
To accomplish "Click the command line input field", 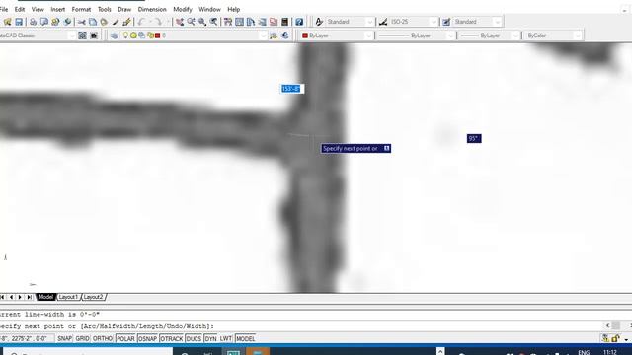I will 302,326.
